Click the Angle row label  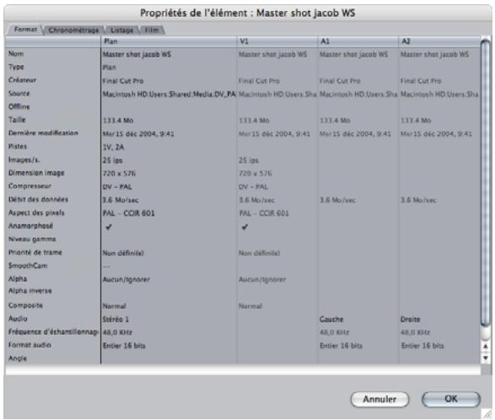18,358
